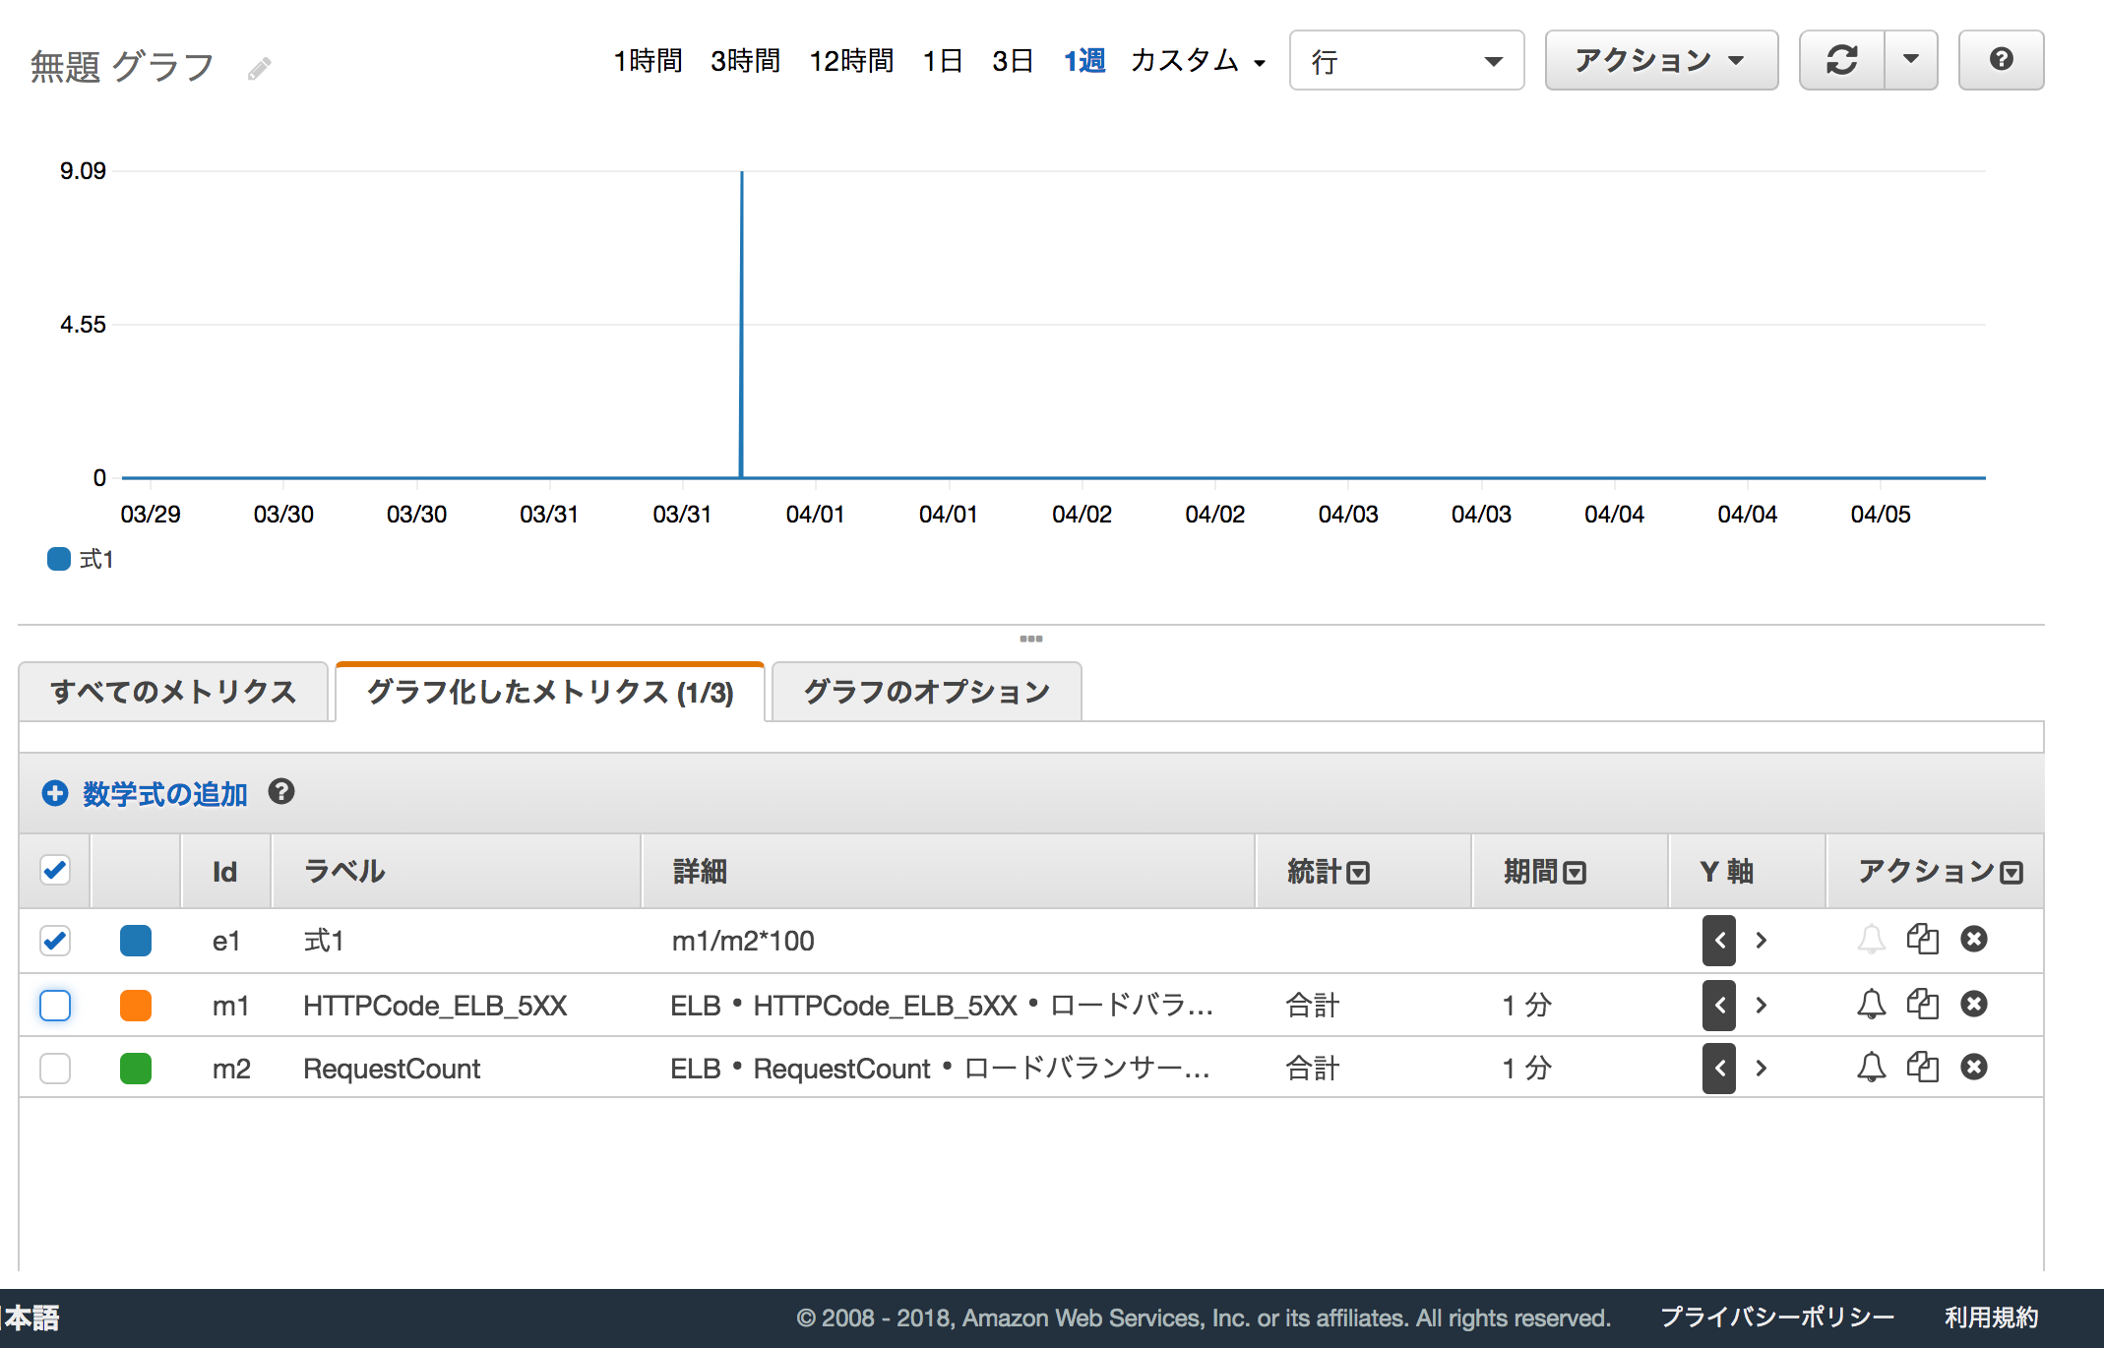Viewport: 2104px width, 1348px height.
Task: Open the 統計 column dropdown
Action: pyautogui.click(x=1358, y=873)
